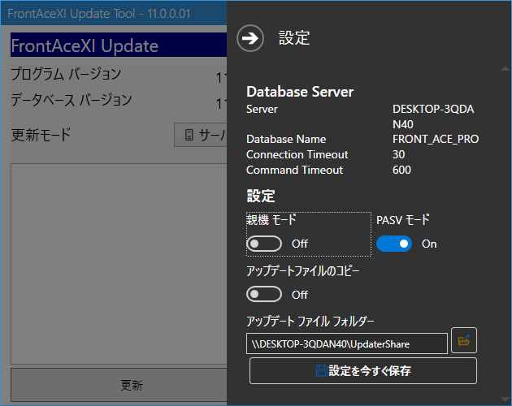This screenshot has height=406, width=512.
Task: Click the アップデート ファイル フォルダー path field
Action: [x=346, y=343]
